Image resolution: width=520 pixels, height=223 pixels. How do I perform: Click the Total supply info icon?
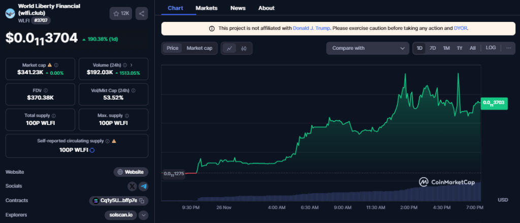pos(54,116)
